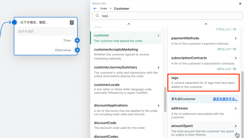Open '2件以上の一致' matches link

pos(227,49)
